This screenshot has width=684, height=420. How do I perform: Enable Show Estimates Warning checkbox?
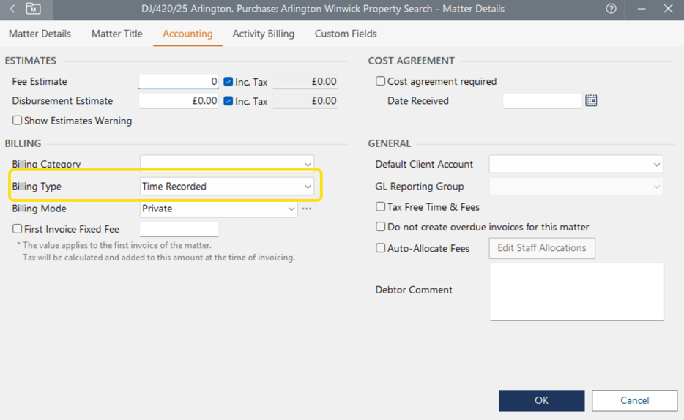18,121
